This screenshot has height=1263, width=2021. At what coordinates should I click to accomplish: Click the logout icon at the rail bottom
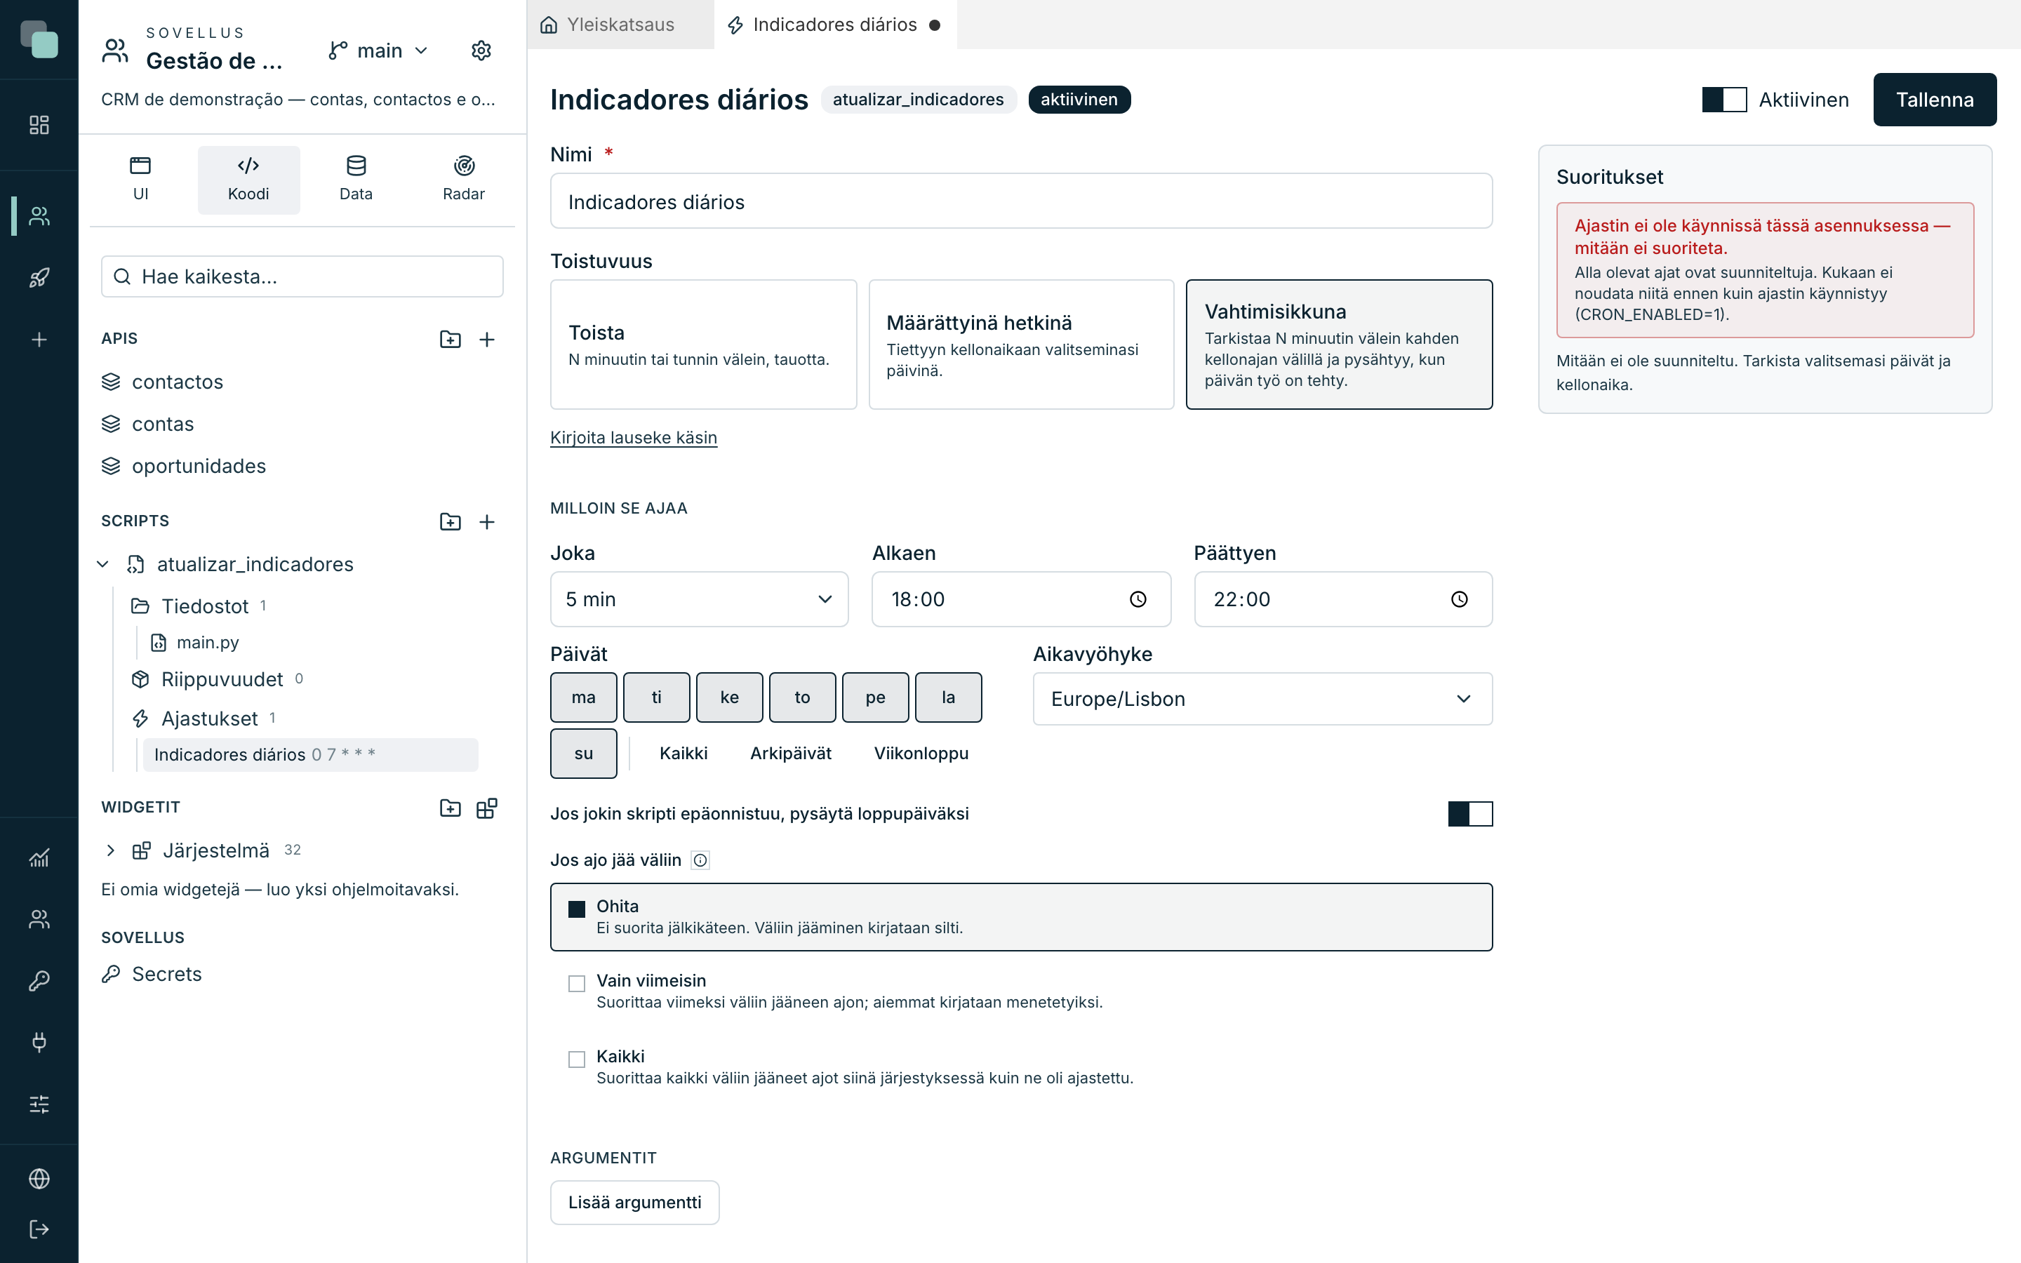coord(39,1229)
